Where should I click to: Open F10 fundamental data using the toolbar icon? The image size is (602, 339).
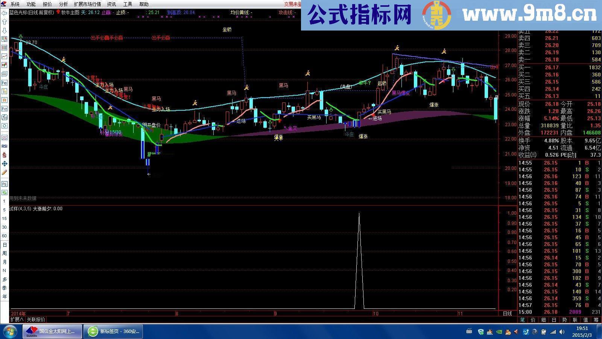click(x=5, y=82)
